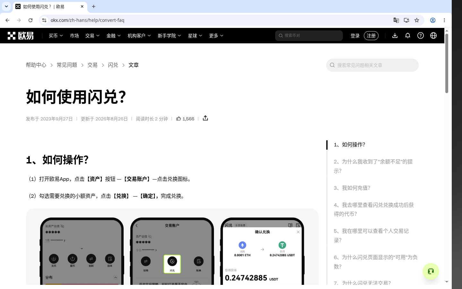Jump to section 5 about 个人交易记录

(371, 236)
